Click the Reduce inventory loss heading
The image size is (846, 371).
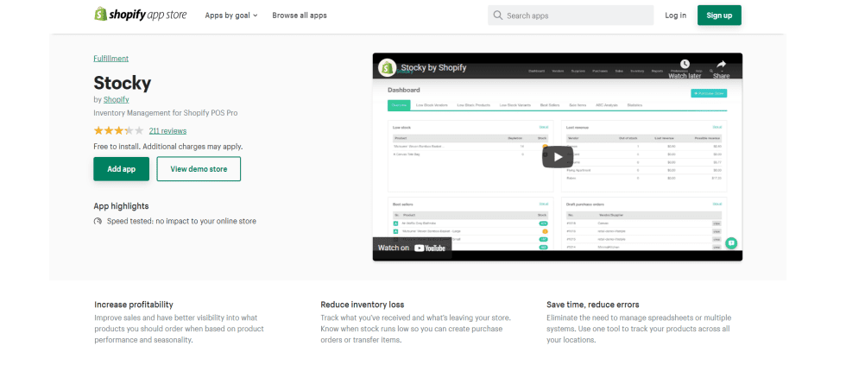pyautogui.click(x=362, y=305)
